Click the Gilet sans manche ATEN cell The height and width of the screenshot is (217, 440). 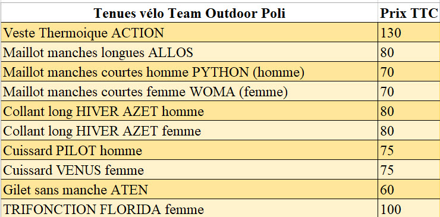190,190
